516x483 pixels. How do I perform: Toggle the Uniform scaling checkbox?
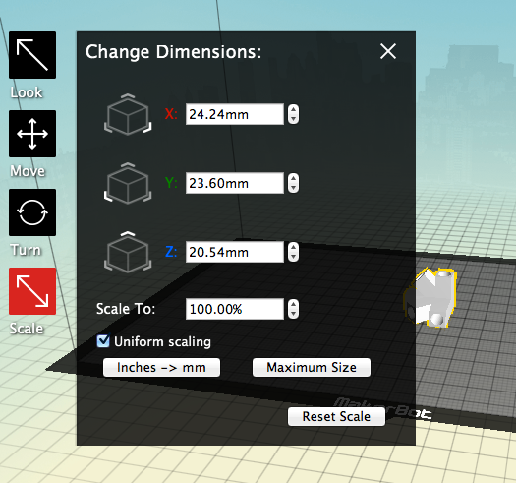[x=103, y=341]
